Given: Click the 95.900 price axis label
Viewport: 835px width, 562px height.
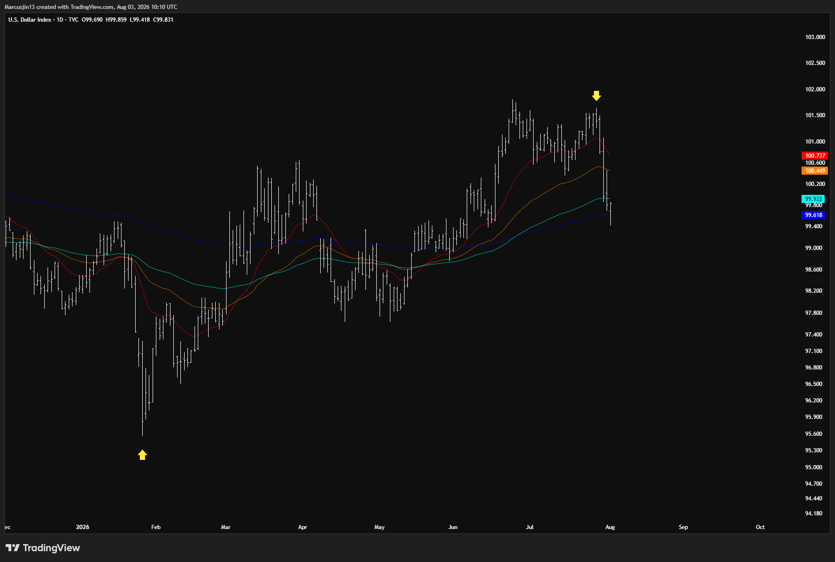Looking at the screenshot, I should click(x=814, y=417).
